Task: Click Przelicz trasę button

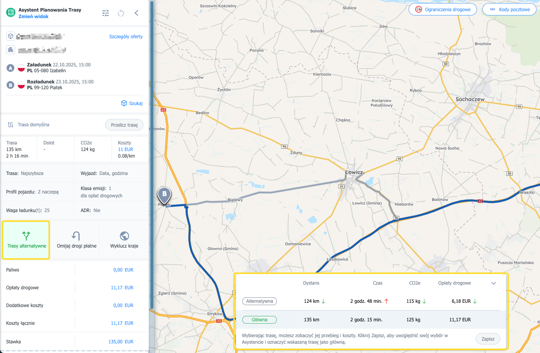Action: 124,125
